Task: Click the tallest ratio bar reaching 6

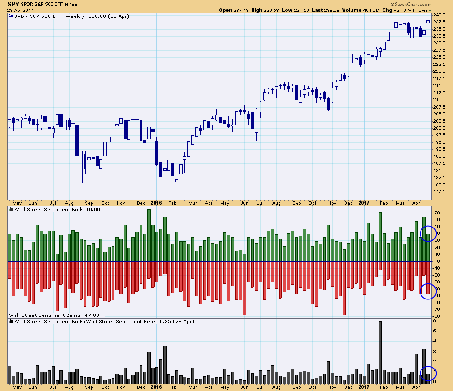Action: [380, 352]
